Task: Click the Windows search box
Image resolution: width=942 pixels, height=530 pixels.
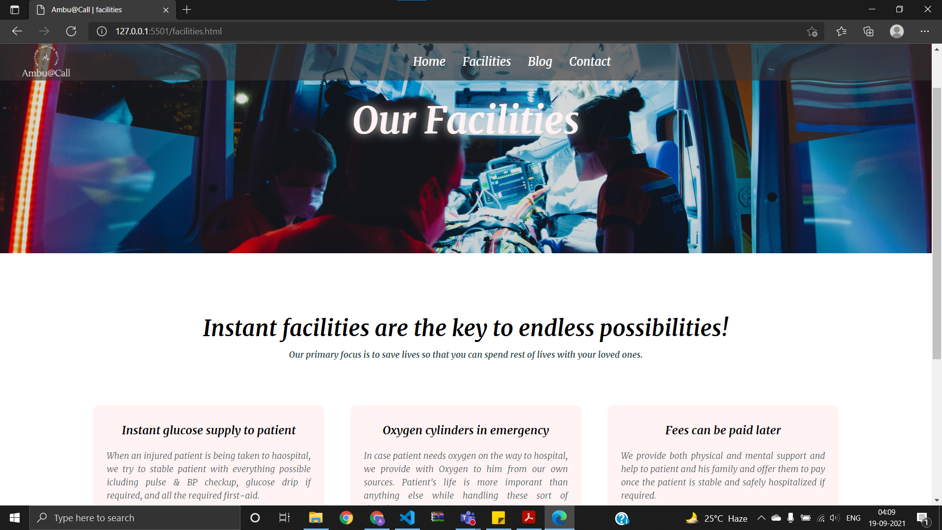Action: pyautogui.click(x=135, y=518)
